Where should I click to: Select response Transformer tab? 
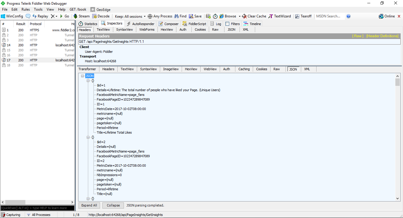(x=87, y=69)
